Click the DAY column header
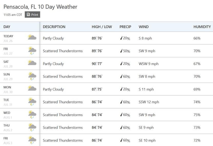 (7, 27)
